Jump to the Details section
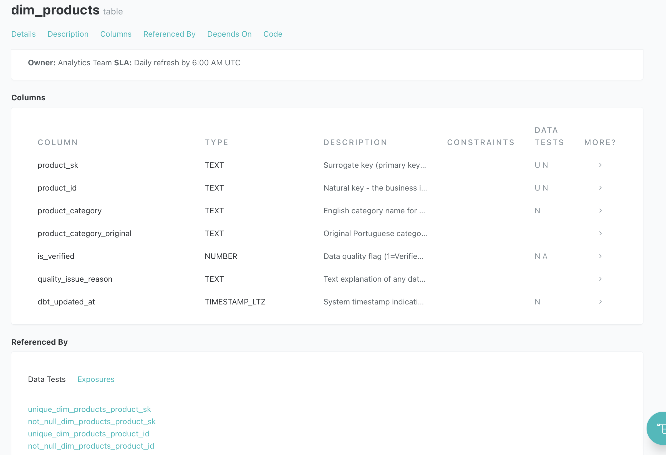The image size is (666, 455). coord(24,34)
